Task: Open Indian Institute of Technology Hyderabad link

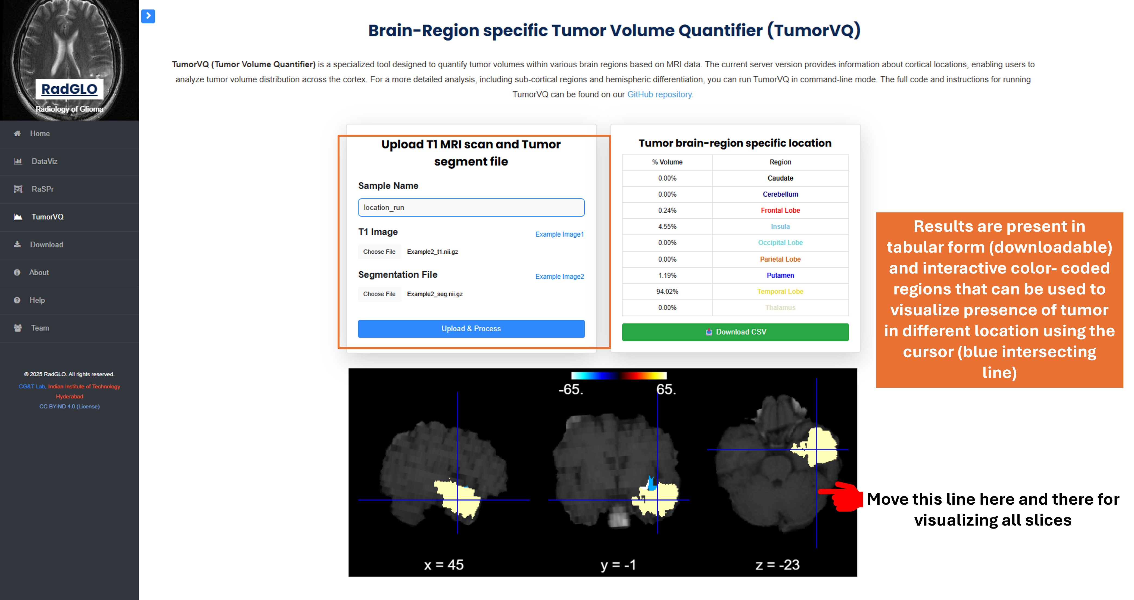Action: tap(84, 391)
